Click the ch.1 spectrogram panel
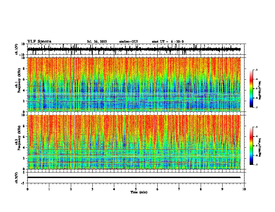Image resolution: width=275 pixels, height=212 pixels. click(134, 85)
